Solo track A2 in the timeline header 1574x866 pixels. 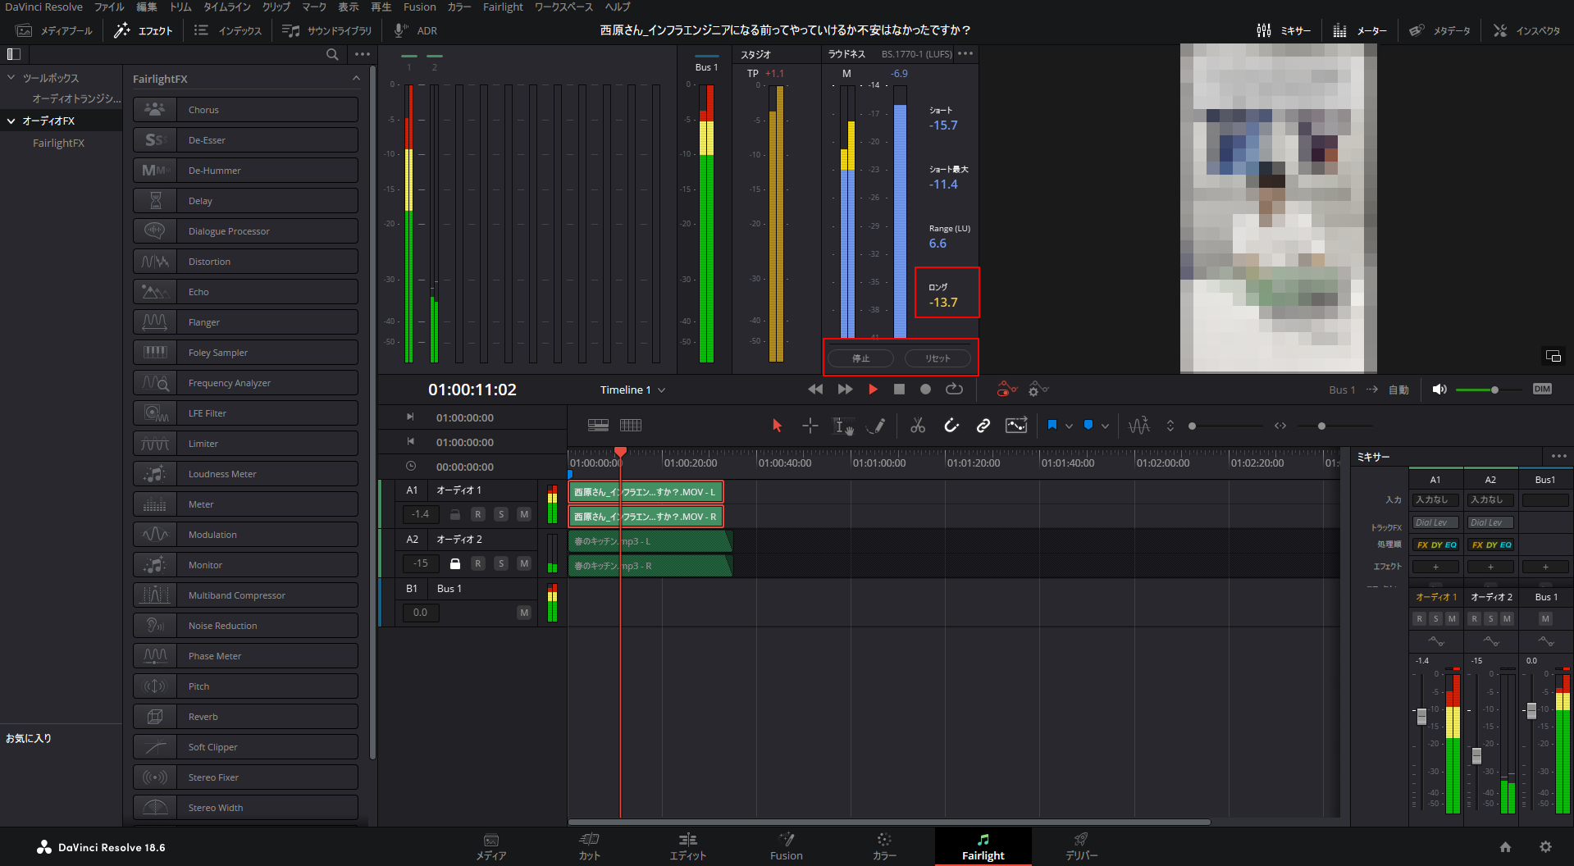tap(501, 563)
